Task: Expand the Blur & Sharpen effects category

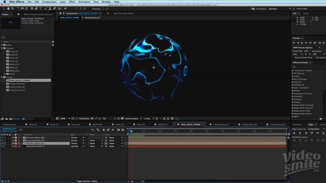Action: click(x=292, y=79)
